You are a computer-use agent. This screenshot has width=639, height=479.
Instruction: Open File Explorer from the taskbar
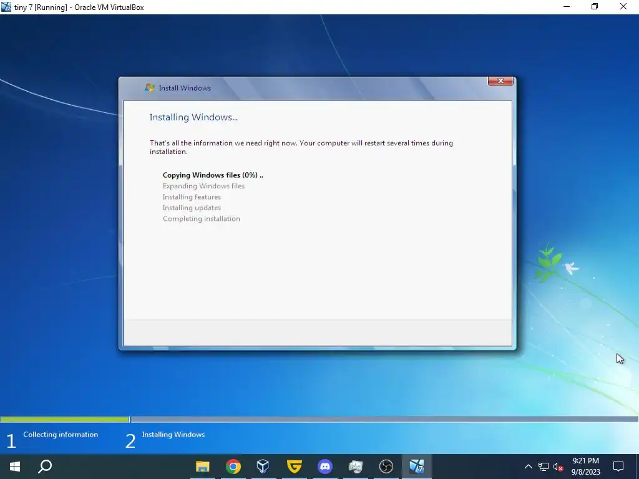click(203, 467)
